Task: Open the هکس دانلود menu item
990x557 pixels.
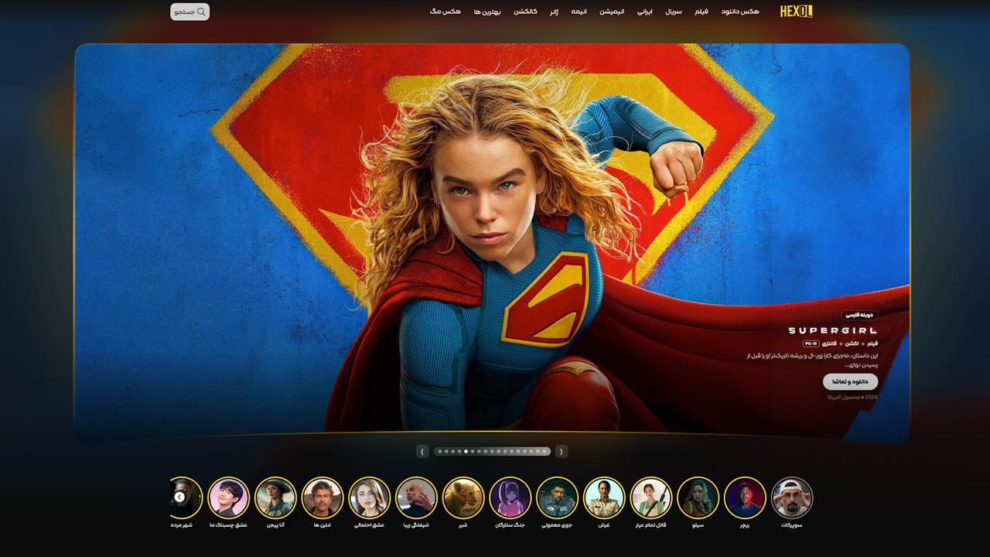Action: (740, 12)
